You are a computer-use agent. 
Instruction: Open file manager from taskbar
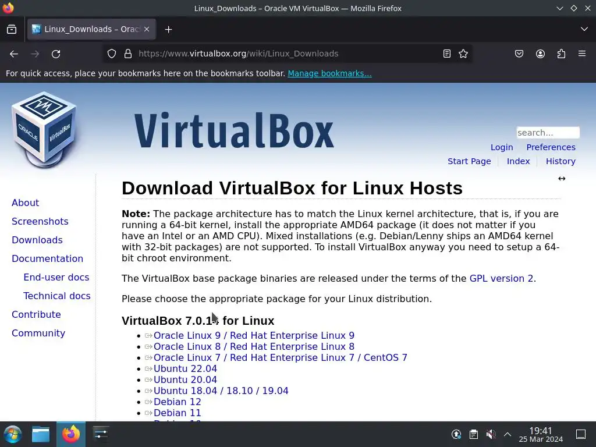click(x=41, y=434)
